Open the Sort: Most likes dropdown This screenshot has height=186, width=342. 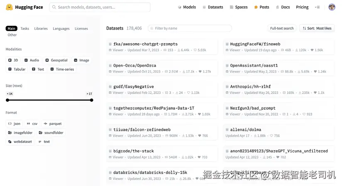(x=317, y=28)
